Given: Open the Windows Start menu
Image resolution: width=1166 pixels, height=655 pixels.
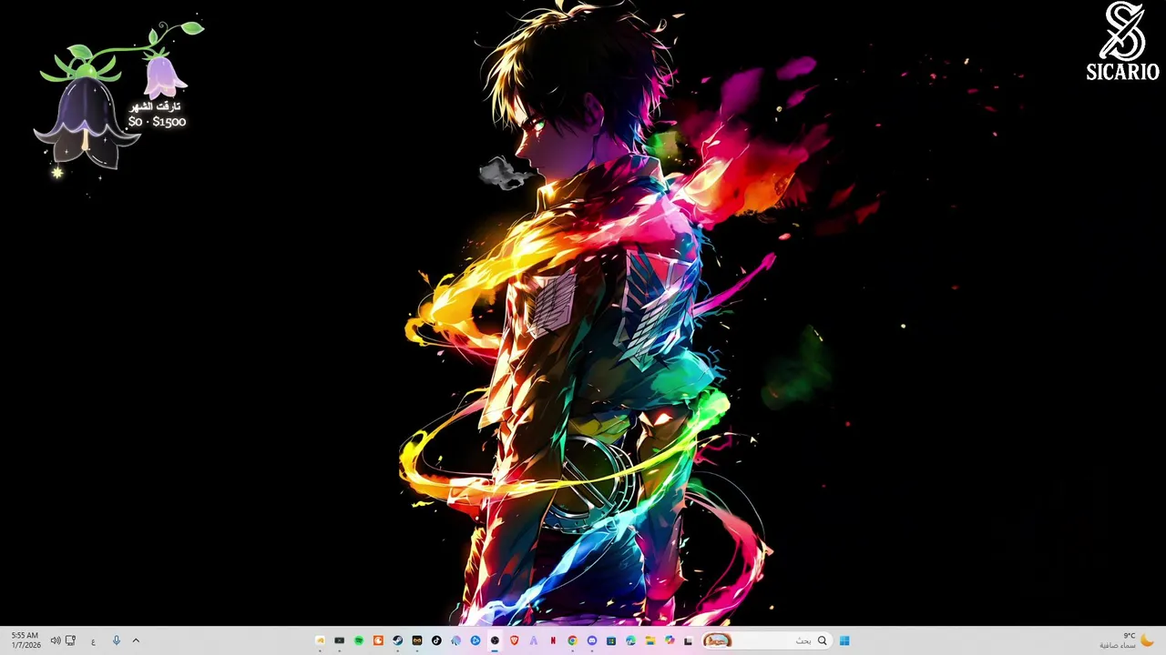Looking at the screenshot, I should pos(844,640).
